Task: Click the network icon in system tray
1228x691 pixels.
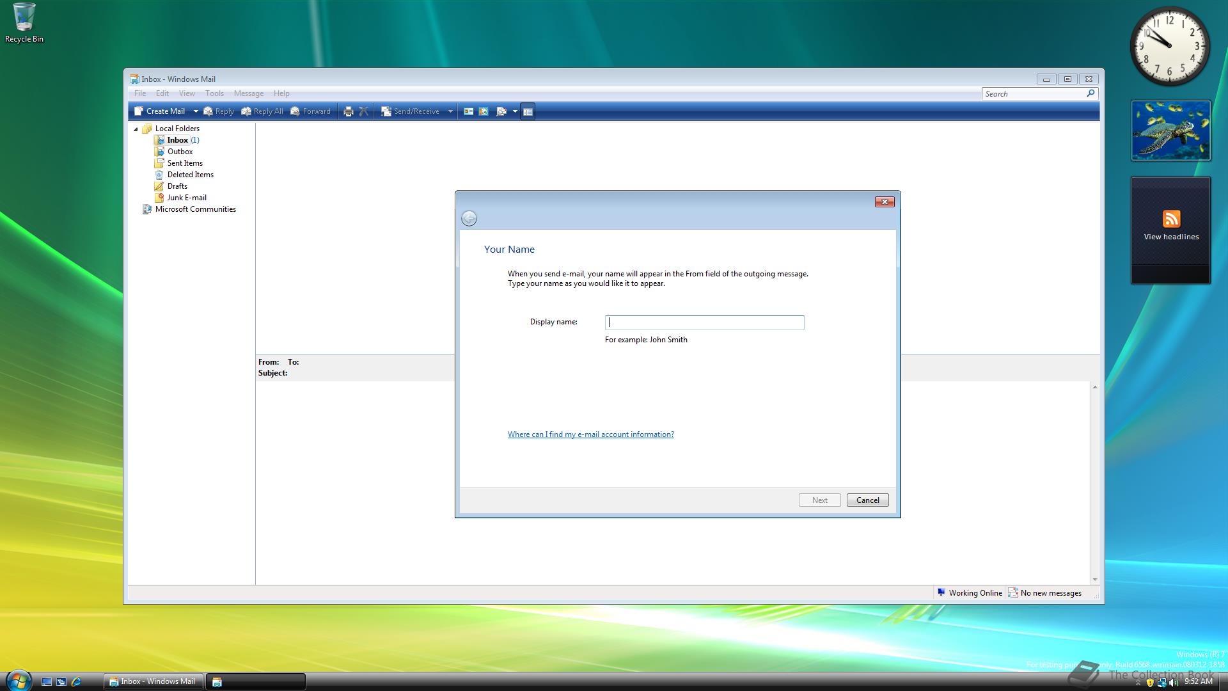Action: (x=1161, y=683)
